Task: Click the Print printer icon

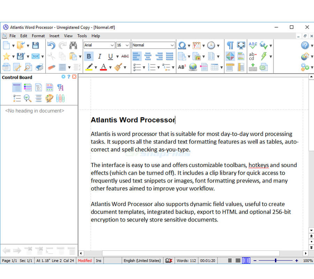Action: [x=39, y=67]
